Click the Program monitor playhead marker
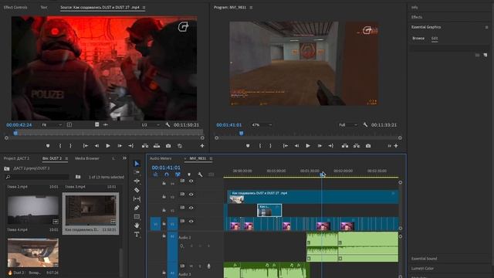Screen dimensions: 494x278 [242, 134]
